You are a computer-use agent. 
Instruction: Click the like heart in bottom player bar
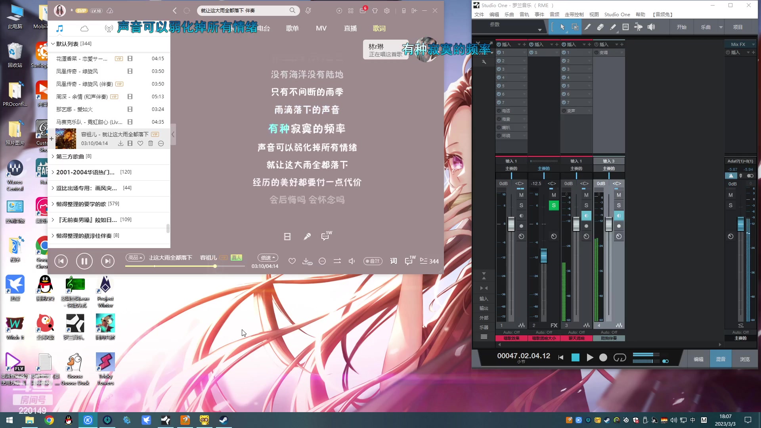292,261
